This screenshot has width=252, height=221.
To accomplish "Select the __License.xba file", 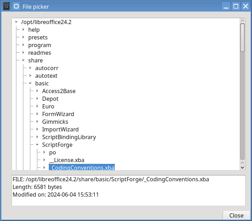I will point(67,160).
